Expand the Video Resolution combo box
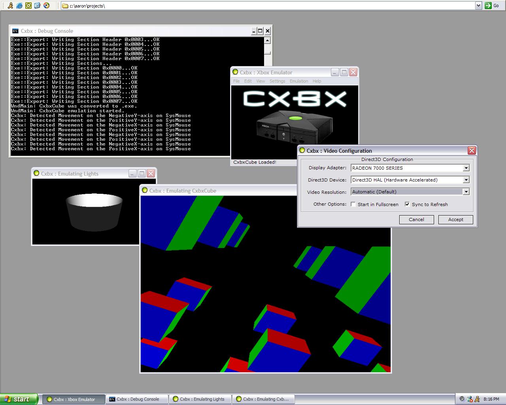Screen dimensions: 506x405 pyautogui.click(x=466, y=192)
